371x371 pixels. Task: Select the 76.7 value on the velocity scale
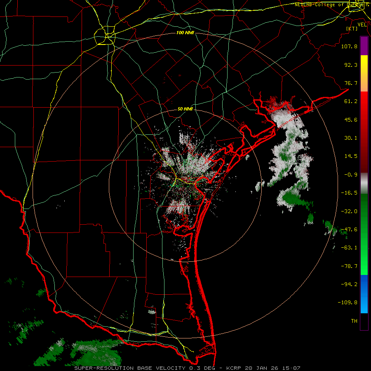pyautogui.click(x=351, y=83)
